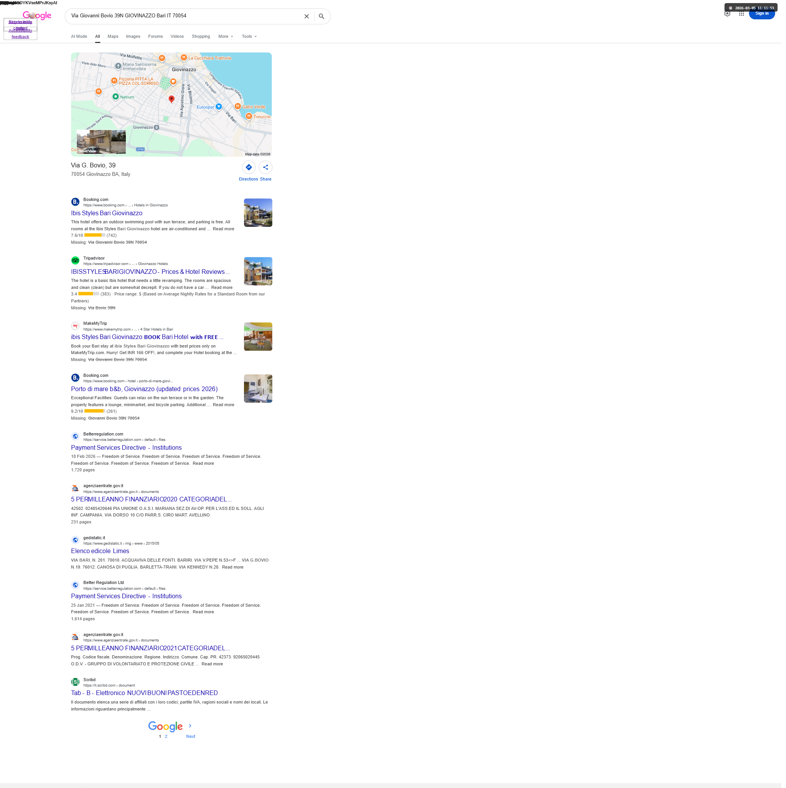Viewport: 786px width, 788px height.
Task: Open 5 PER MILLE ANNO FINANZIARIO 2021 result
Action: click(x=151, y=652)
